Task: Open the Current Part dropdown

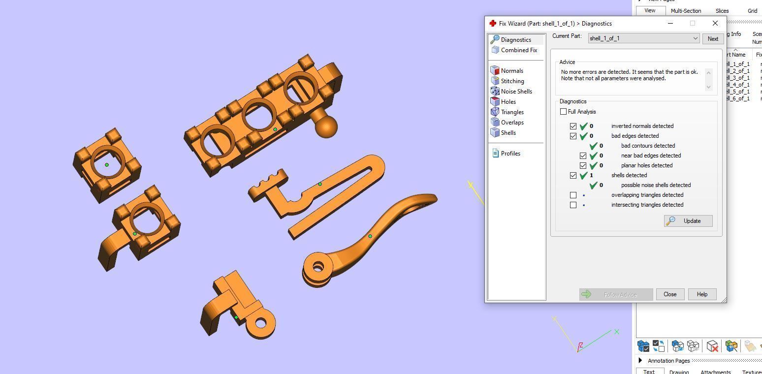Action: click(x=644, y=38)
